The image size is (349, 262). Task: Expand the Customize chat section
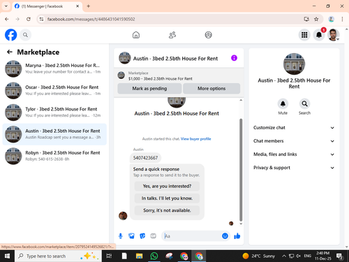tap(294, 128)
